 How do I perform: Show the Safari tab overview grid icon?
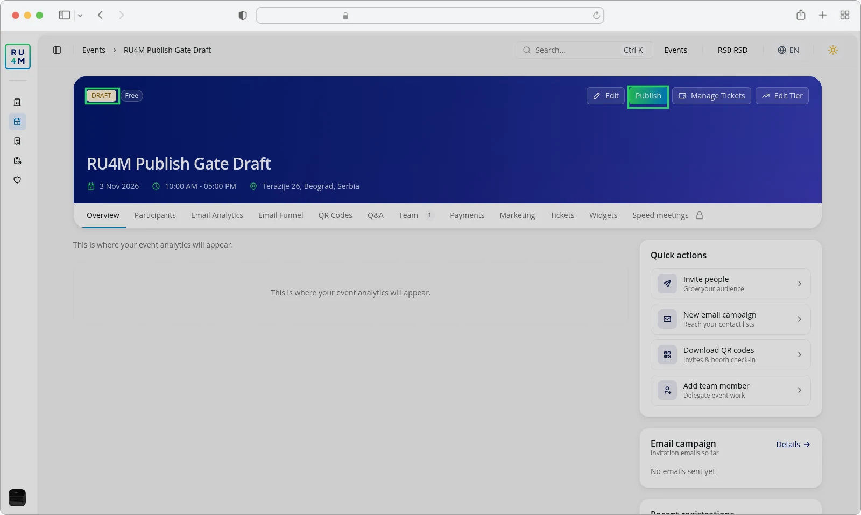point(845,15)
